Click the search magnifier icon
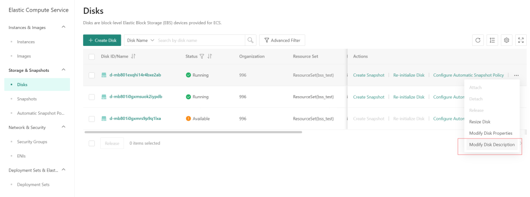The image size is (530, 197). [x=251, y=40]
